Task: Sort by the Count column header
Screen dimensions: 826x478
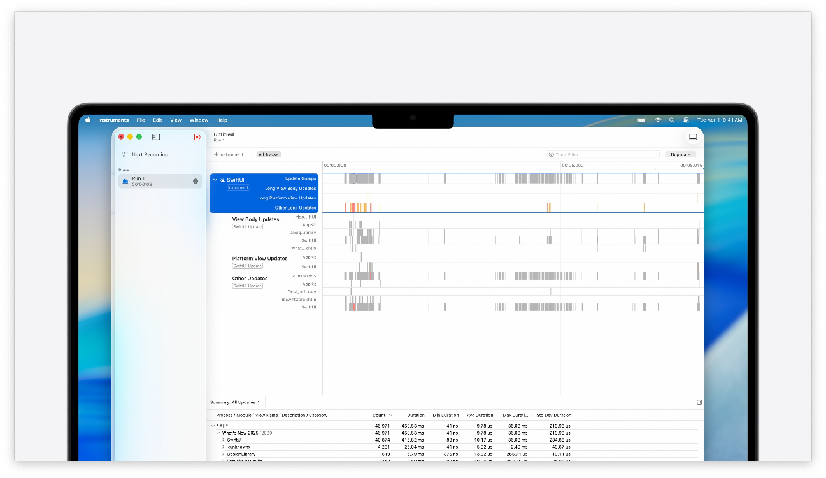Action: [380, 415]
